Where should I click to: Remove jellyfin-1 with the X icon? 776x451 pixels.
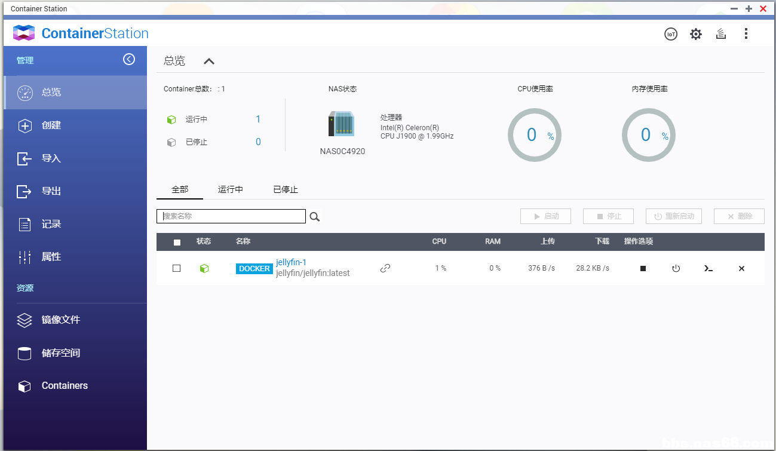(741, 268)
